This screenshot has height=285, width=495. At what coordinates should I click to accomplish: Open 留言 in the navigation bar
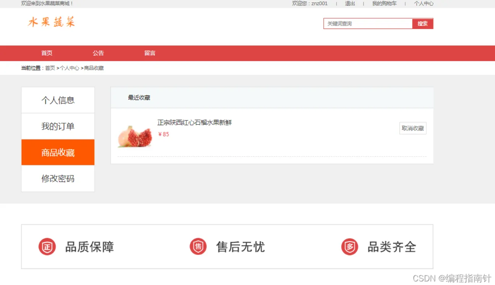(x=150, y=53)
